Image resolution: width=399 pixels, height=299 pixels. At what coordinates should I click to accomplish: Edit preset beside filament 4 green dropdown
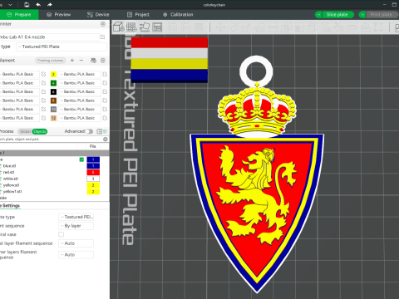pyautogui.click(x=105, y=83)
